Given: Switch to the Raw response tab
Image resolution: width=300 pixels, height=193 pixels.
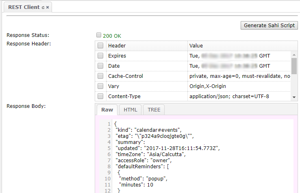Looking at the screenshot, I should pyautogui.click(x=107, y=110).
